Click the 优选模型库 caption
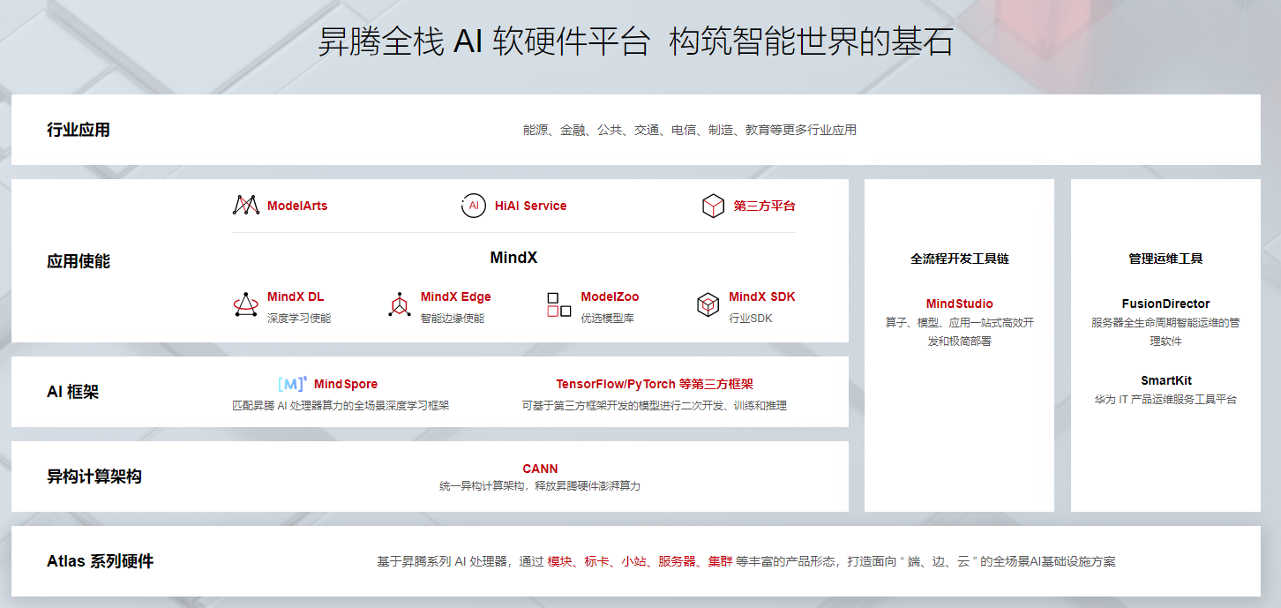The height and width of the screenshot is (608, 1281). click(607, 318)
